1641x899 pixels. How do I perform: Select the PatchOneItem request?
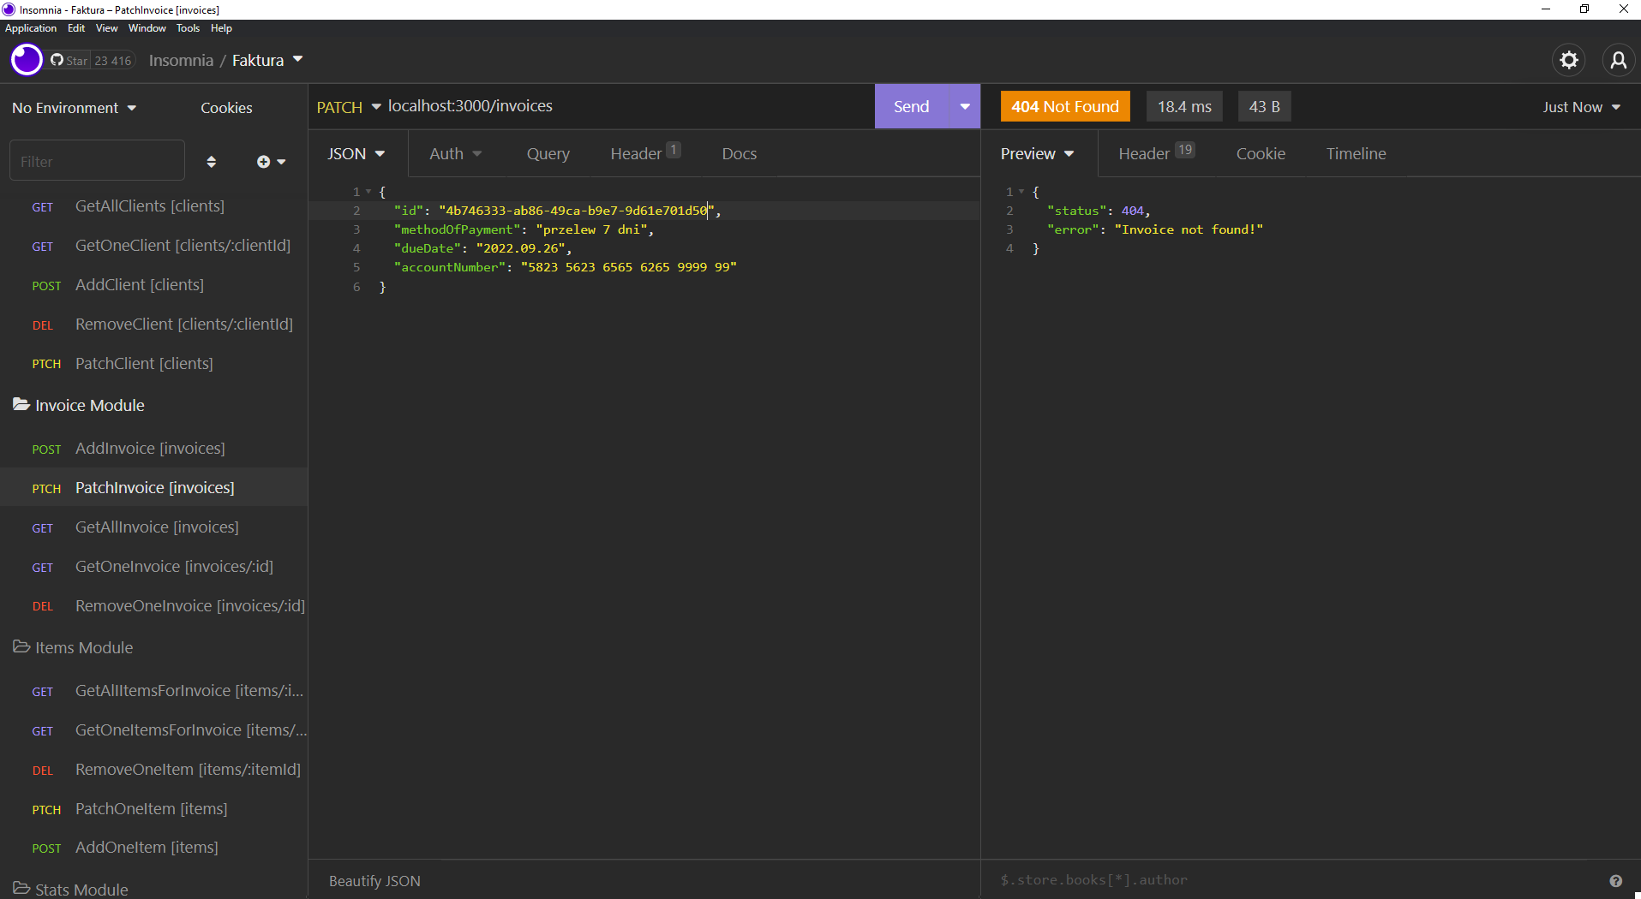click(x=153, y=809)
